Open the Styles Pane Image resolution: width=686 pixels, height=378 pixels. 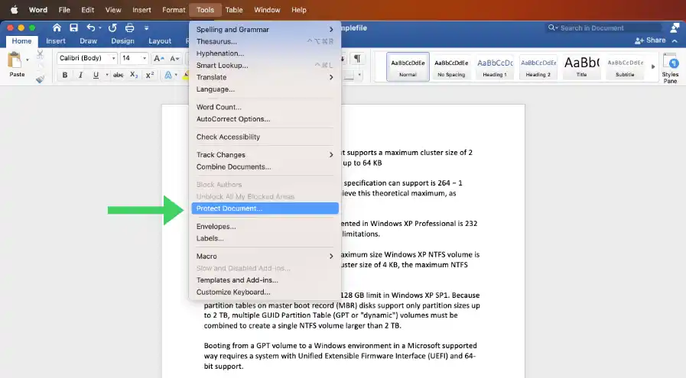click(670, 68)
